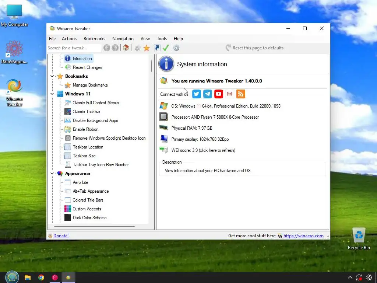Viewport: 377px width, 283px height.
Task: Click the Start button on taskbar
Action: 12,277
